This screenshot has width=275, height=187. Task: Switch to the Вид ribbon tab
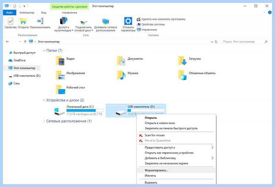pyautogui.click(x=44, y=13)
